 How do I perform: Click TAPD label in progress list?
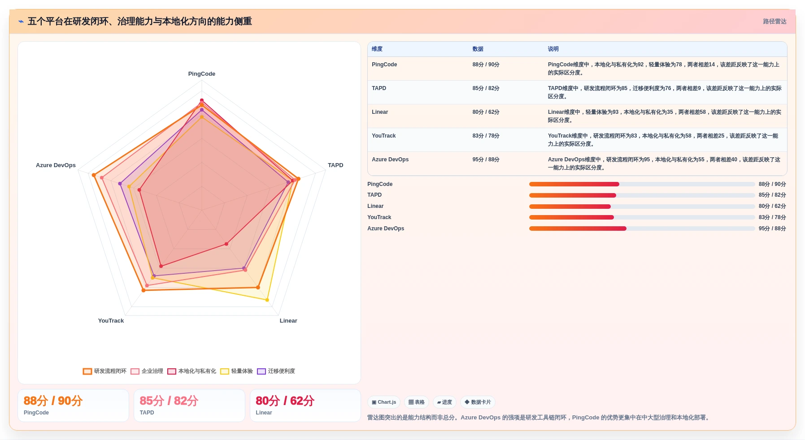pos(374,195)
